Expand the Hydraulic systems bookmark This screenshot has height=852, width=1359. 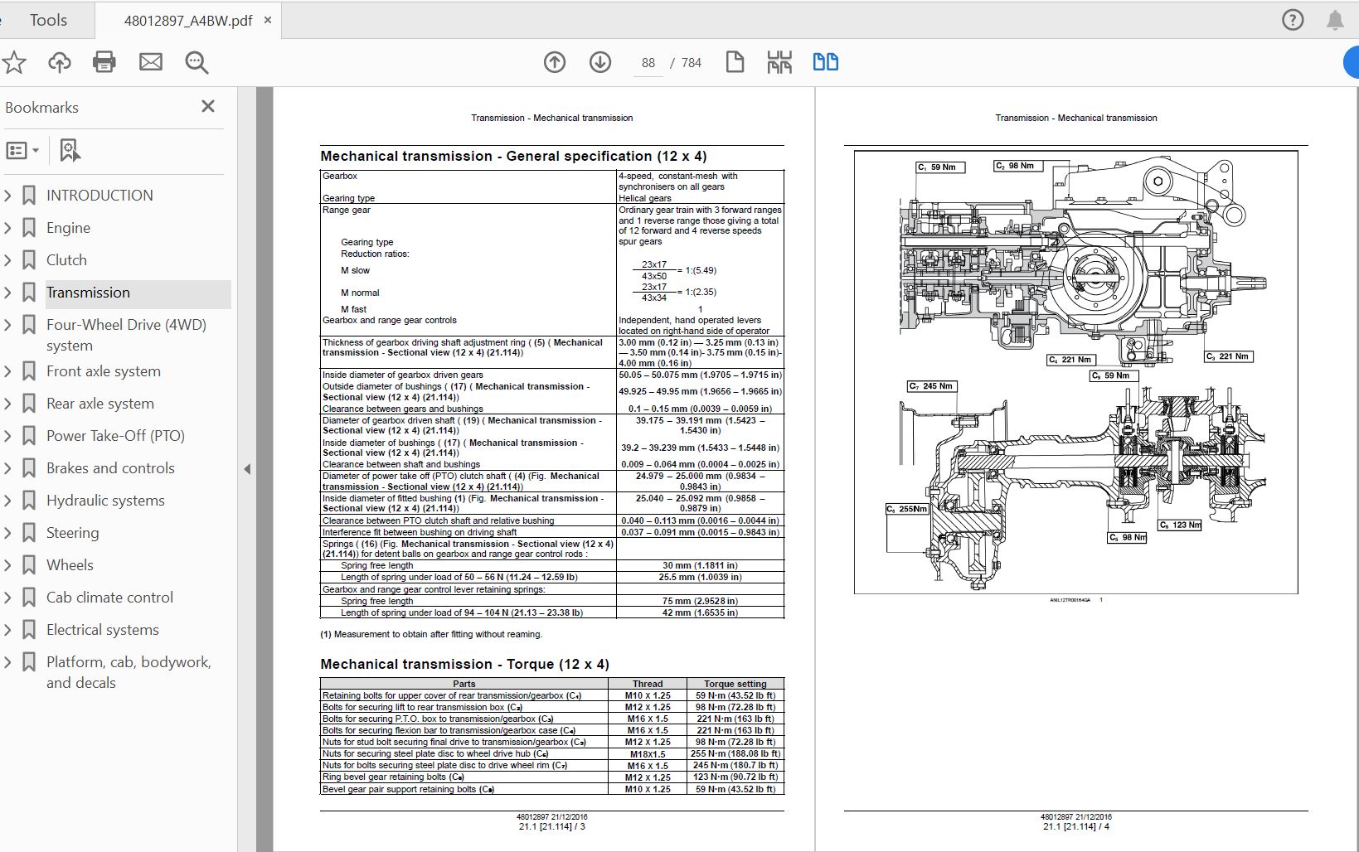tap(7, 501)
